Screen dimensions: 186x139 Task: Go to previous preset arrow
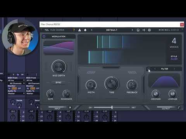coord(91,30)
